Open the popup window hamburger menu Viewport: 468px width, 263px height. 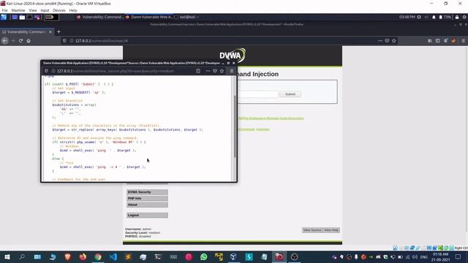[x=232, y=71]
